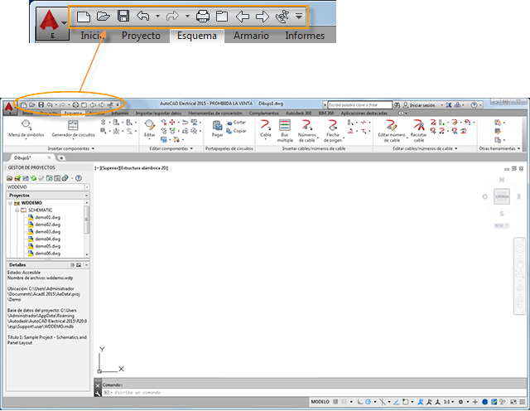Click the project manager help question icon
Screen dimensions: 530x411
click(x=79, y=178)
